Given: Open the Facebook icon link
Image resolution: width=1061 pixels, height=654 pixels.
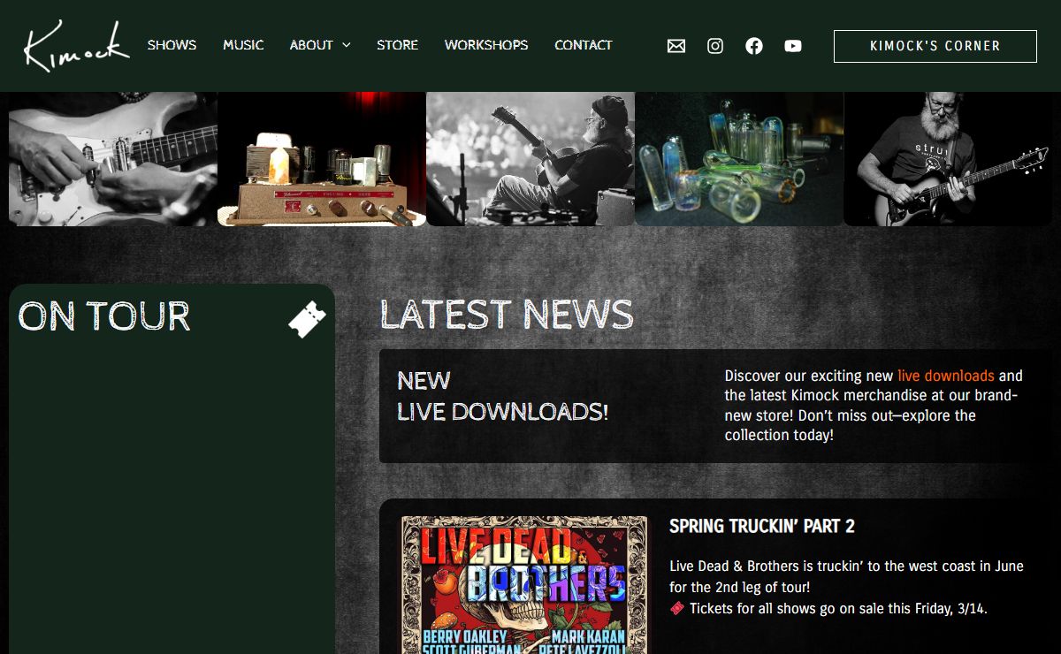Looking at the screenshot, I should [x=754, y=46].
